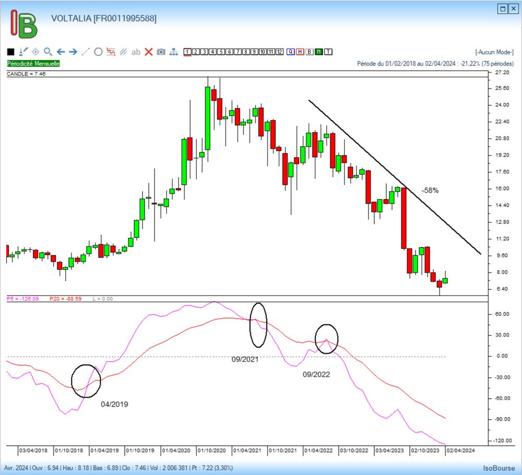Click the VOLTALIA [FR0011995588] title

tap(104, 18)
